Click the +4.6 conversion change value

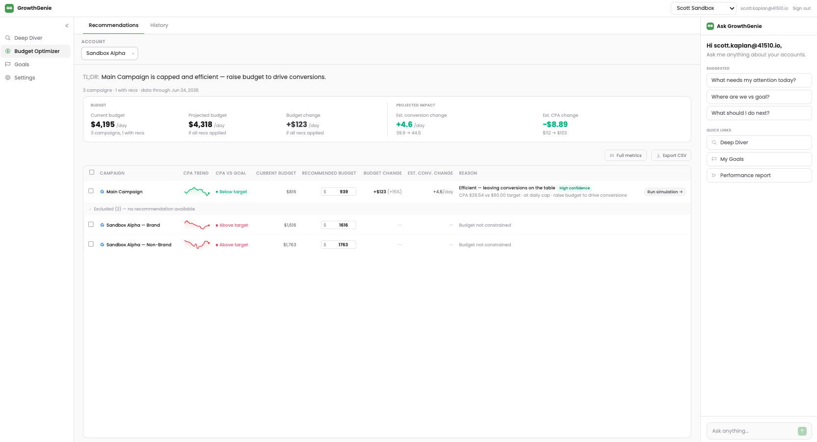point(404,125)
